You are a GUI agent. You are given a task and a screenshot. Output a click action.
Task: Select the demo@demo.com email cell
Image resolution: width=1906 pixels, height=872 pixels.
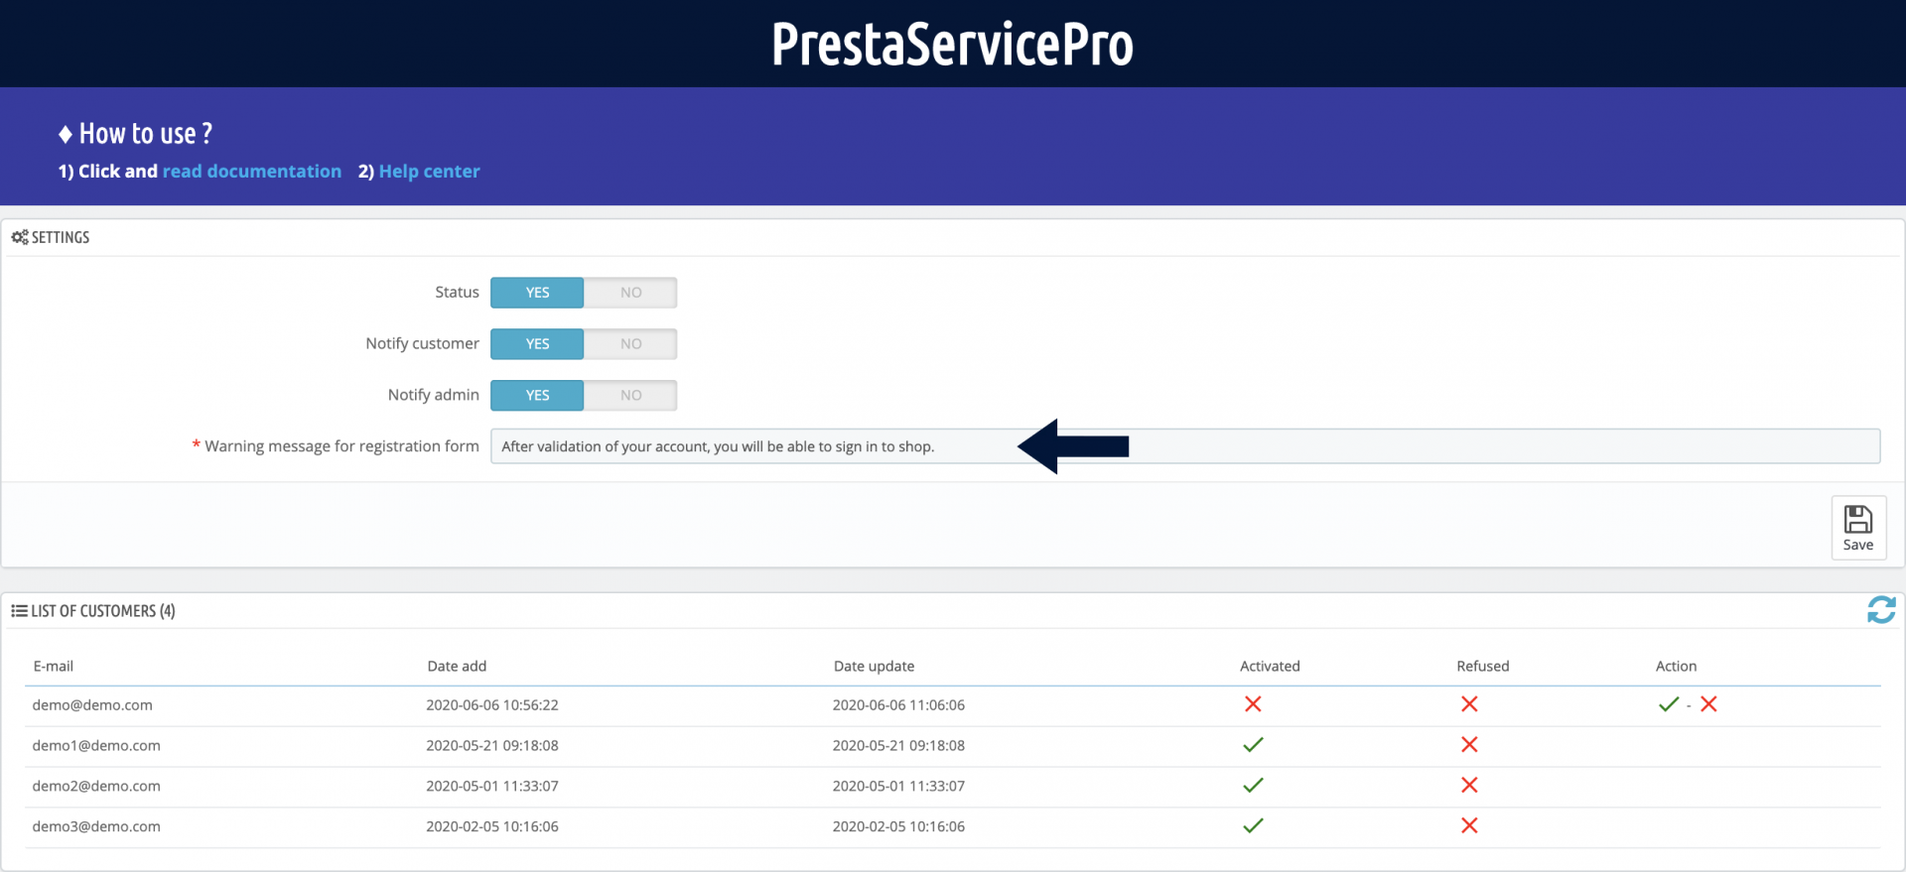(92, 705)
